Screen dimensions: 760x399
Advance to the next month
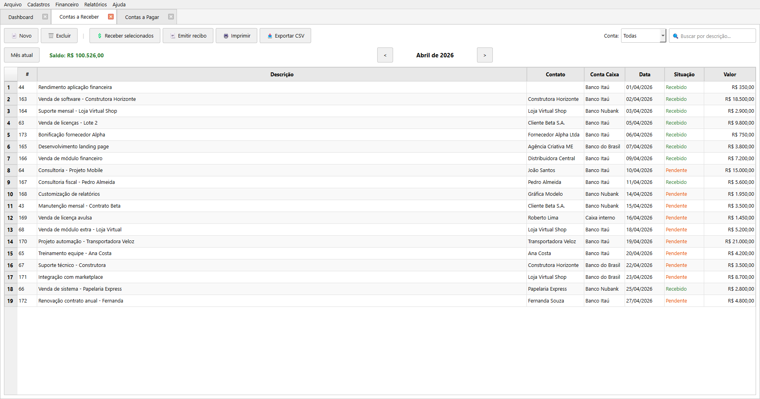click(x=484, y=55)
